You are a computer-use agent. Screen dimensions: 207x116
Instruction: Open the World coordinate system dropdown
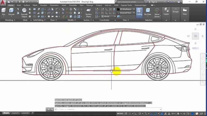(108, 16)
